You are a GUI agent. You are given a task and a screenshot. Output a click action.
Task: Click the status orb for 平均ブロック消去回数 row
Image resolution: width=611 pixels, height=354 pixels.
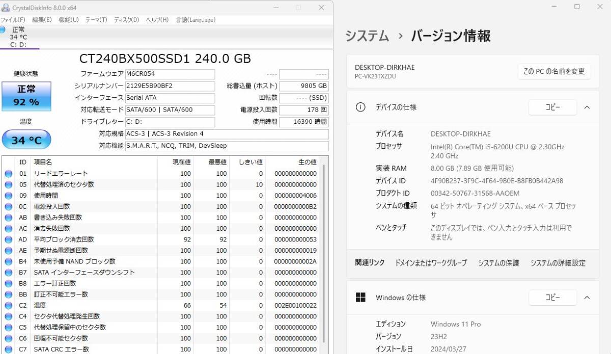(x=9, y=239)
